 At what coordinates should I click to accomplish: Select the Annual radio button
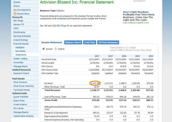tap(44, 49)
